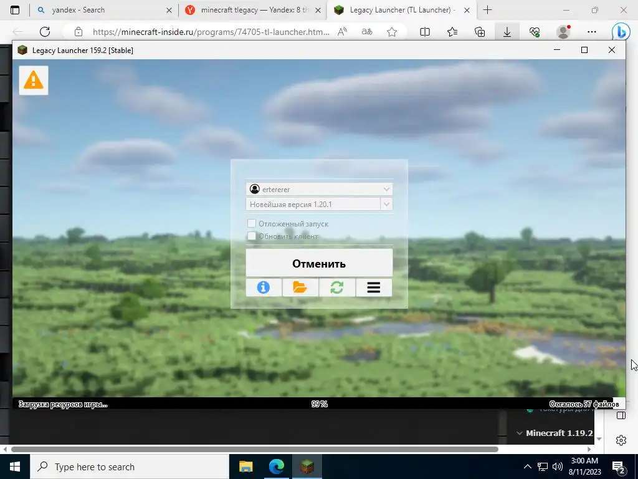Click the read aloud icon
This screenshot has width=638, height=479.
click(x=342, y=32)
